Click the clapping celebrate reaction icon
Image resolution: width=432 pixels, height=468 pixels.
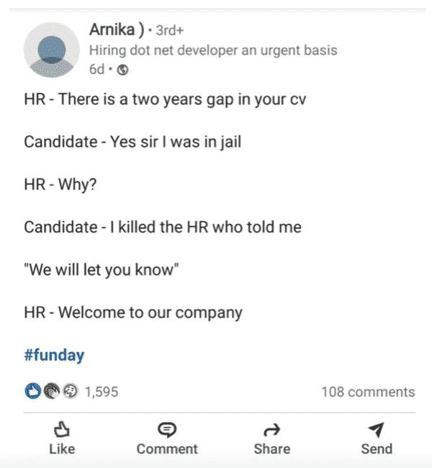52,391
